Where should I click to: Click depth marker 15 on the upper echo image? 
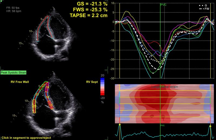pyautogui.click(x=20, y=43)
